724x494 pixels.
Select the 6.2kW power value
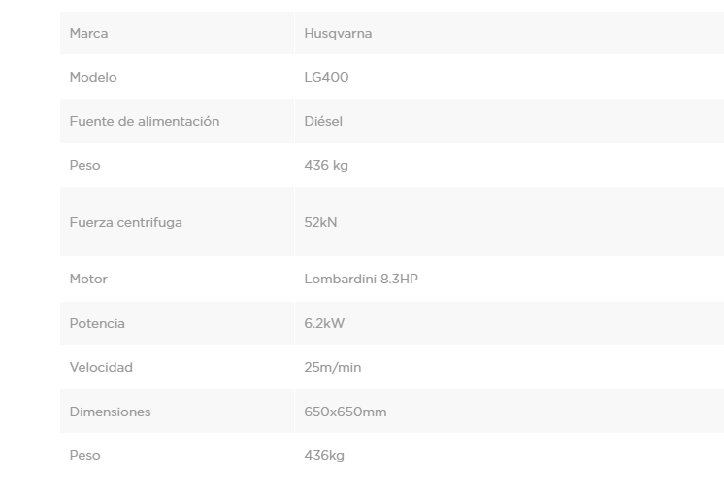(324, 323)
